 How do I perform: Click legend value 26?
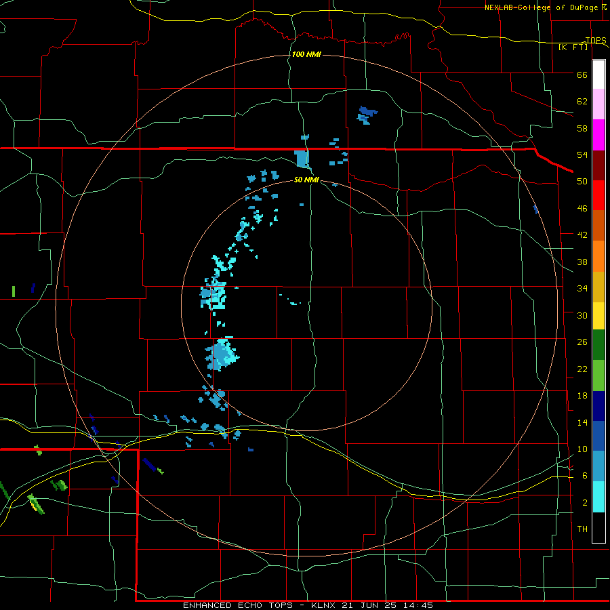582,342
